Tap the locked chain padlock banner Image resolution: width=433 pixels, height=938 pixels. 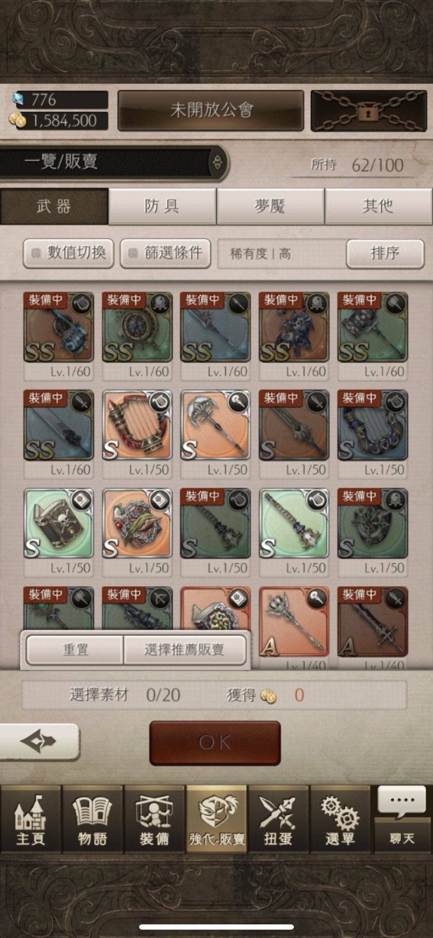pyautogui.click(x=369, y=111)
